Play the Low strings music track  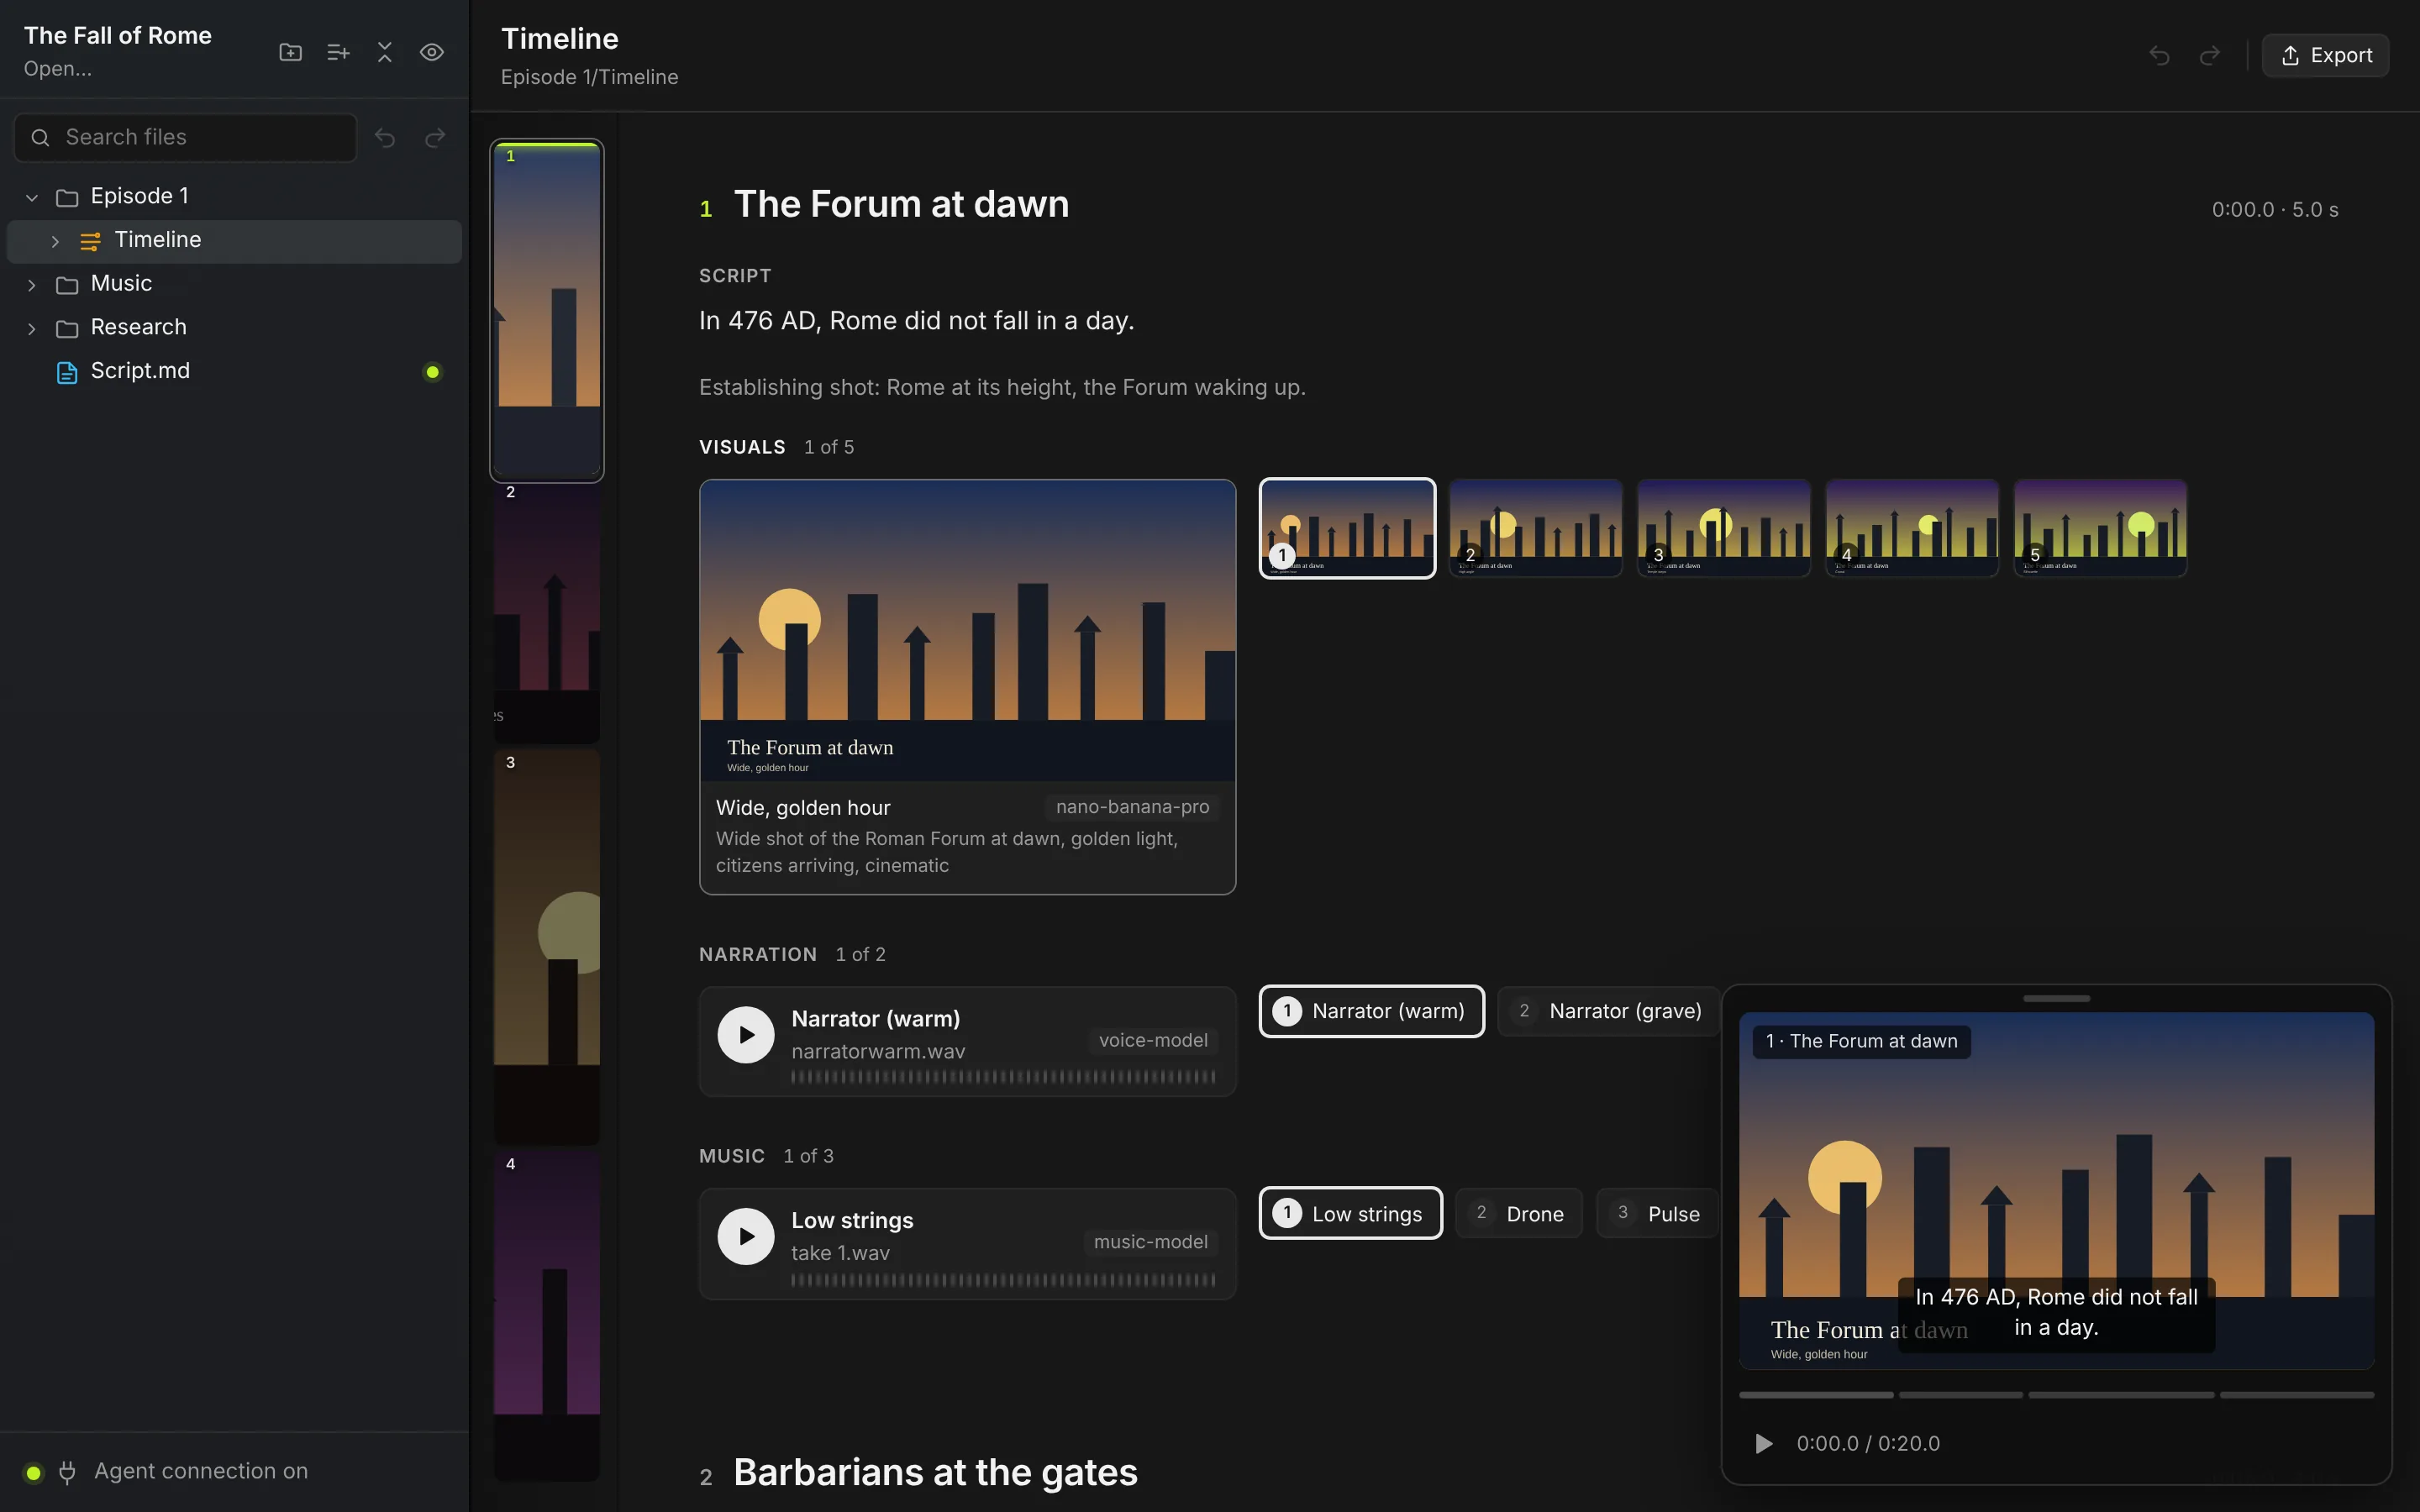(x=745, y=1237)
